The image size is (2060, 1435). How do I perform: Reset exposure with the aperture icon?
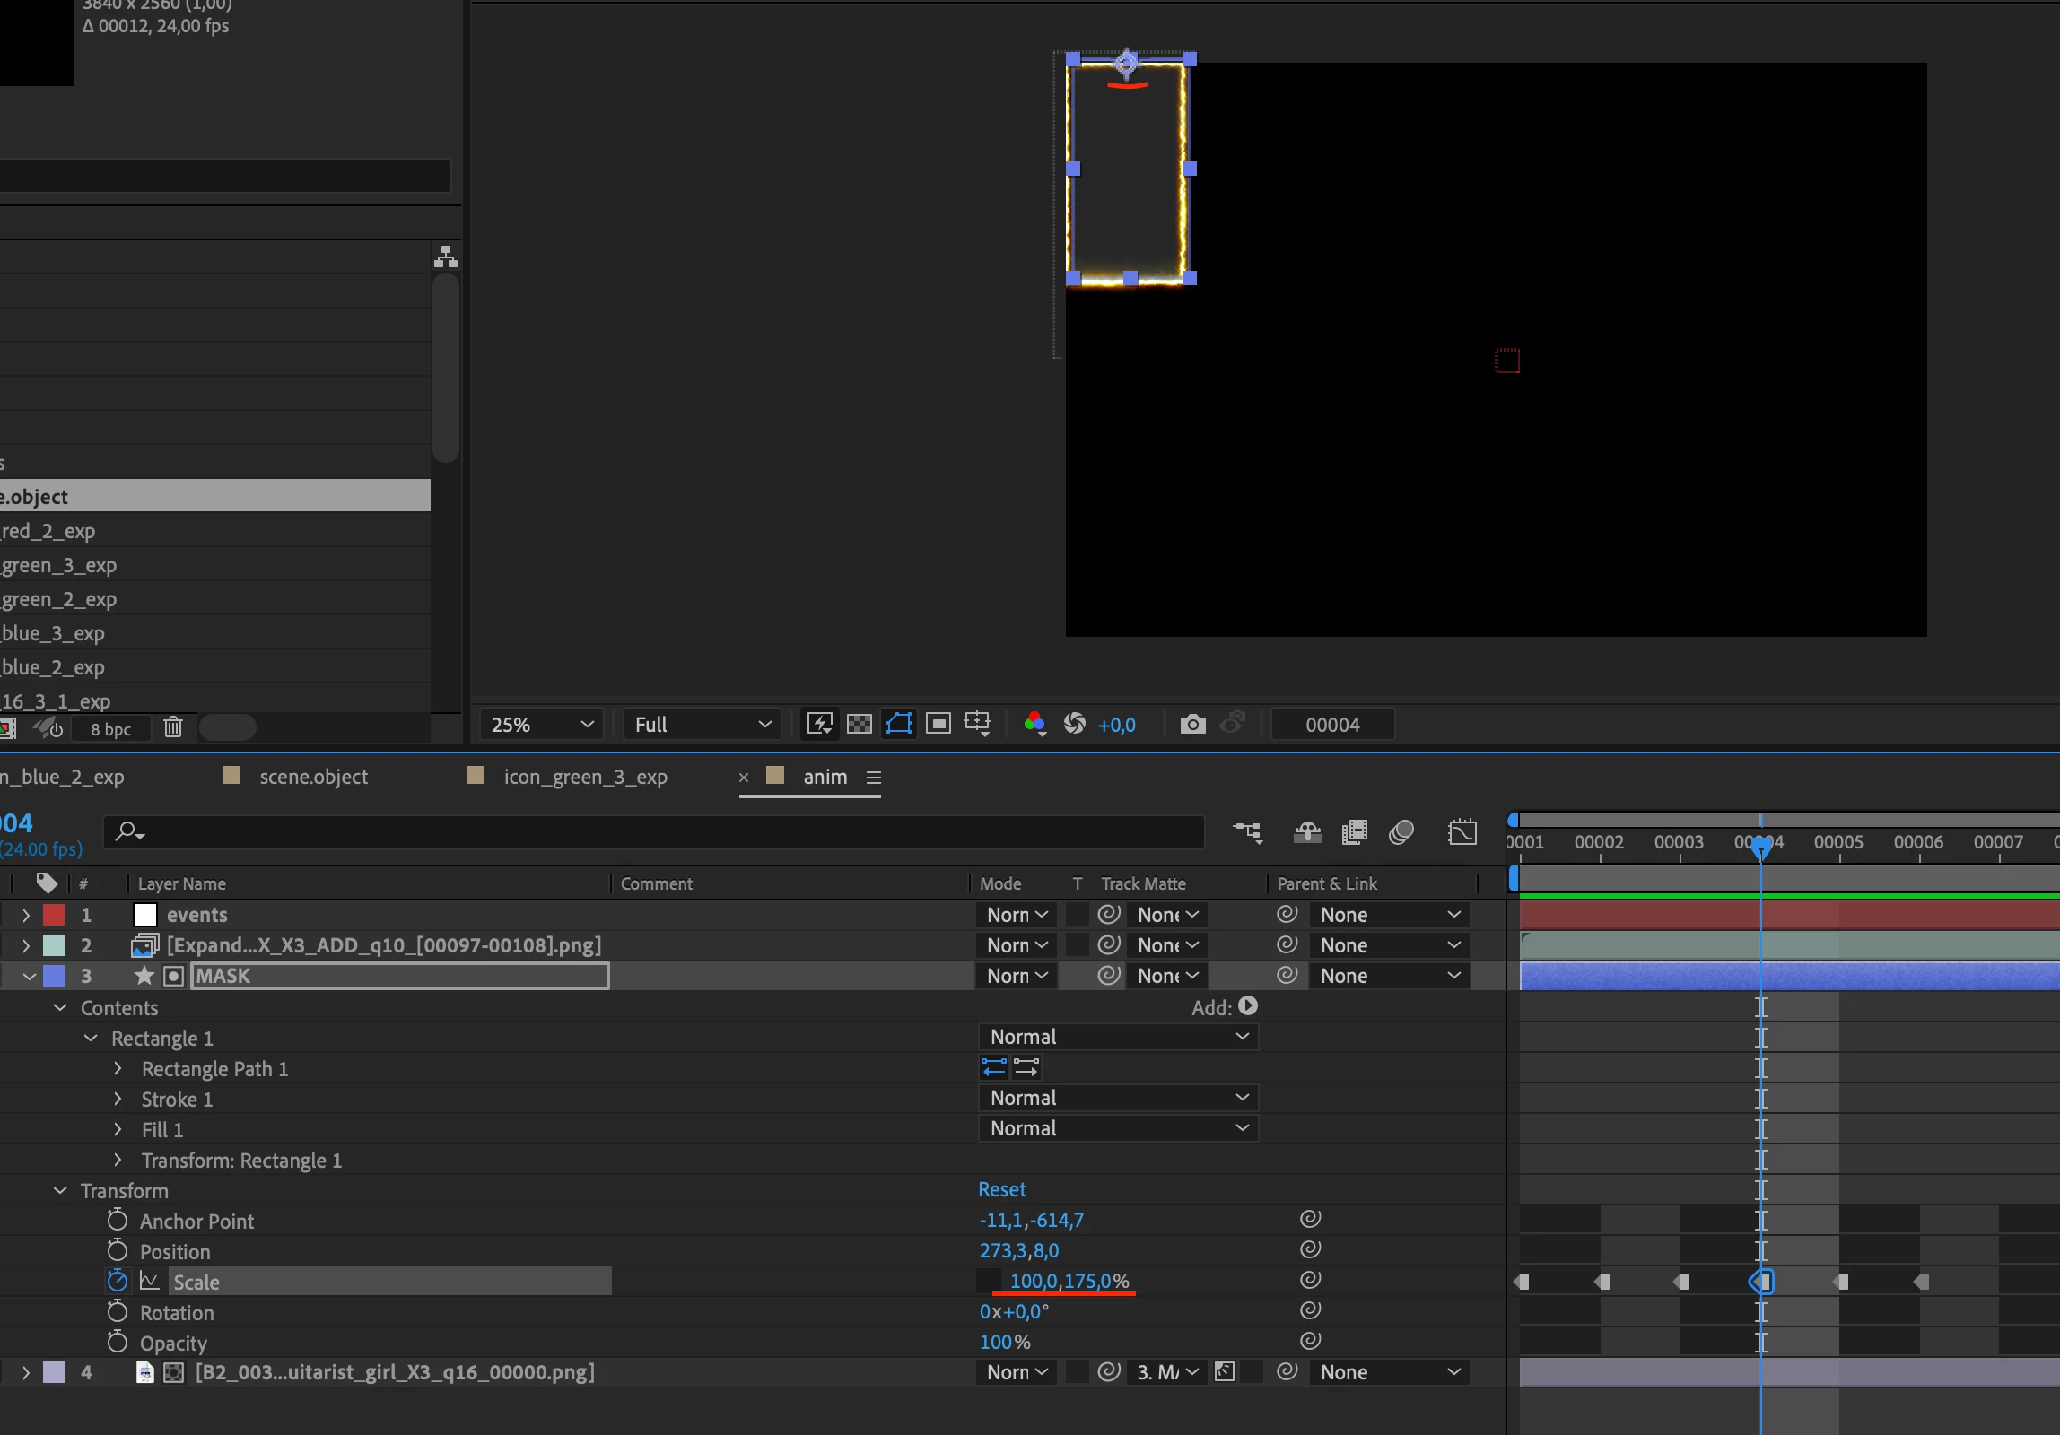(x=1074, y=724)
